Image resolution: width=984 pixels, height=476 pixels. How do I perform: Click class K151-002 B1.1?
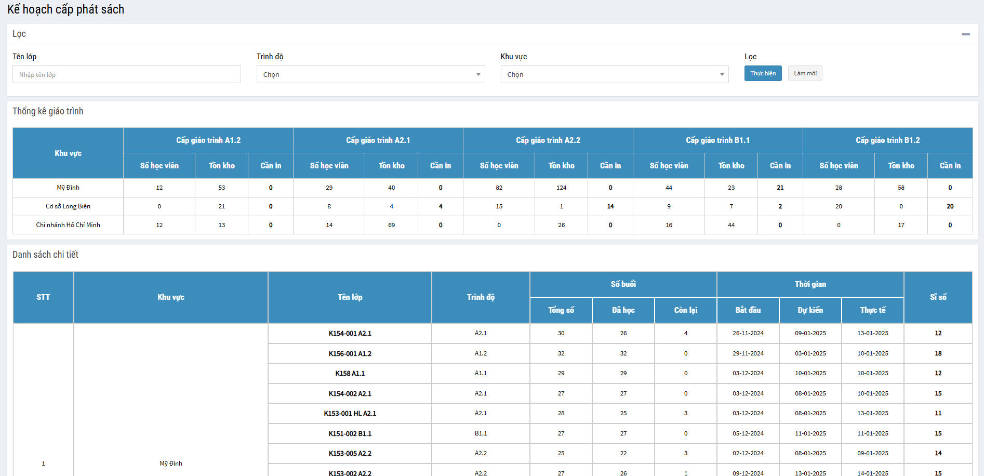click(350, 433)
